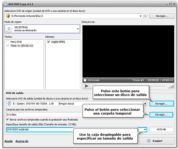Toggle the Título #1 (00:00:31) checkbox
Screen dimensions: 178x149
(8, 46)
